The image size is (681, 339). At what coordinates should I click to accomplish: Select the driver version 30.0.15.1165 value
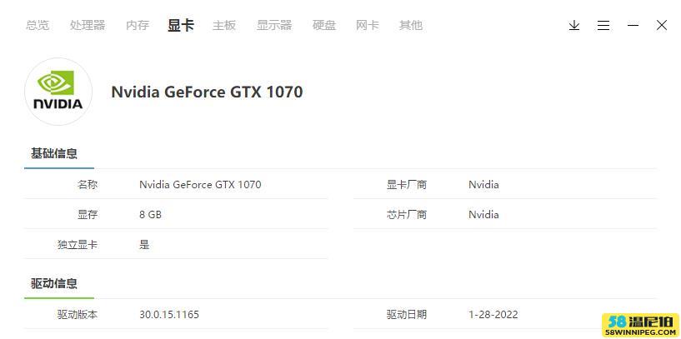point(169,314)
